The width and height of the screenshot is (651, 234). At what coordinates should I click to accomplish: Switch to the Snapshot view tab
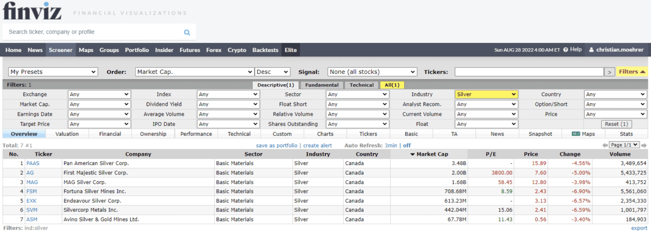pos(540,134)
